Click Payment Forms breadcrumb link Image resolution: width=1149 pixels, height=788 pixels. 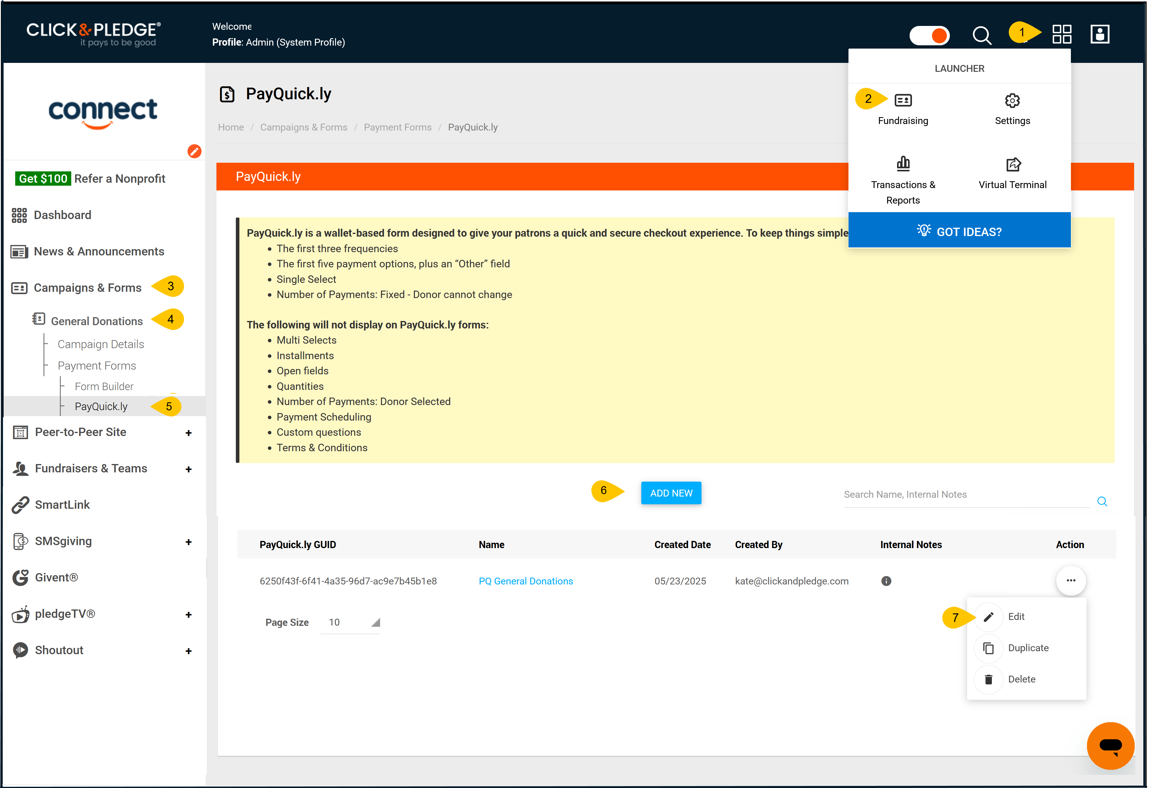click(x=397, y=127)
